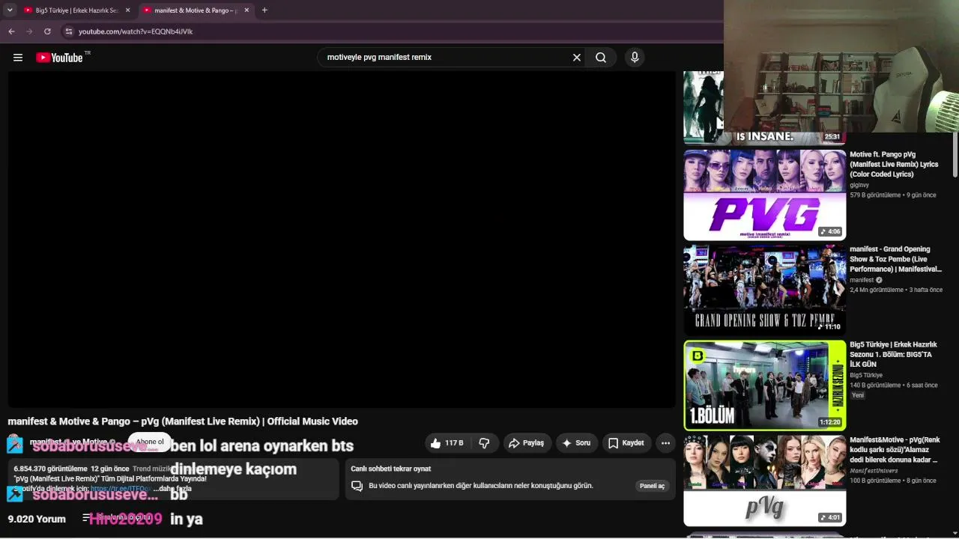Open 'Motive ft. Pango pVg' lyrics title
Image resolution: width=959 pixels, height=539 pixels.
click(x=894, y=164)
